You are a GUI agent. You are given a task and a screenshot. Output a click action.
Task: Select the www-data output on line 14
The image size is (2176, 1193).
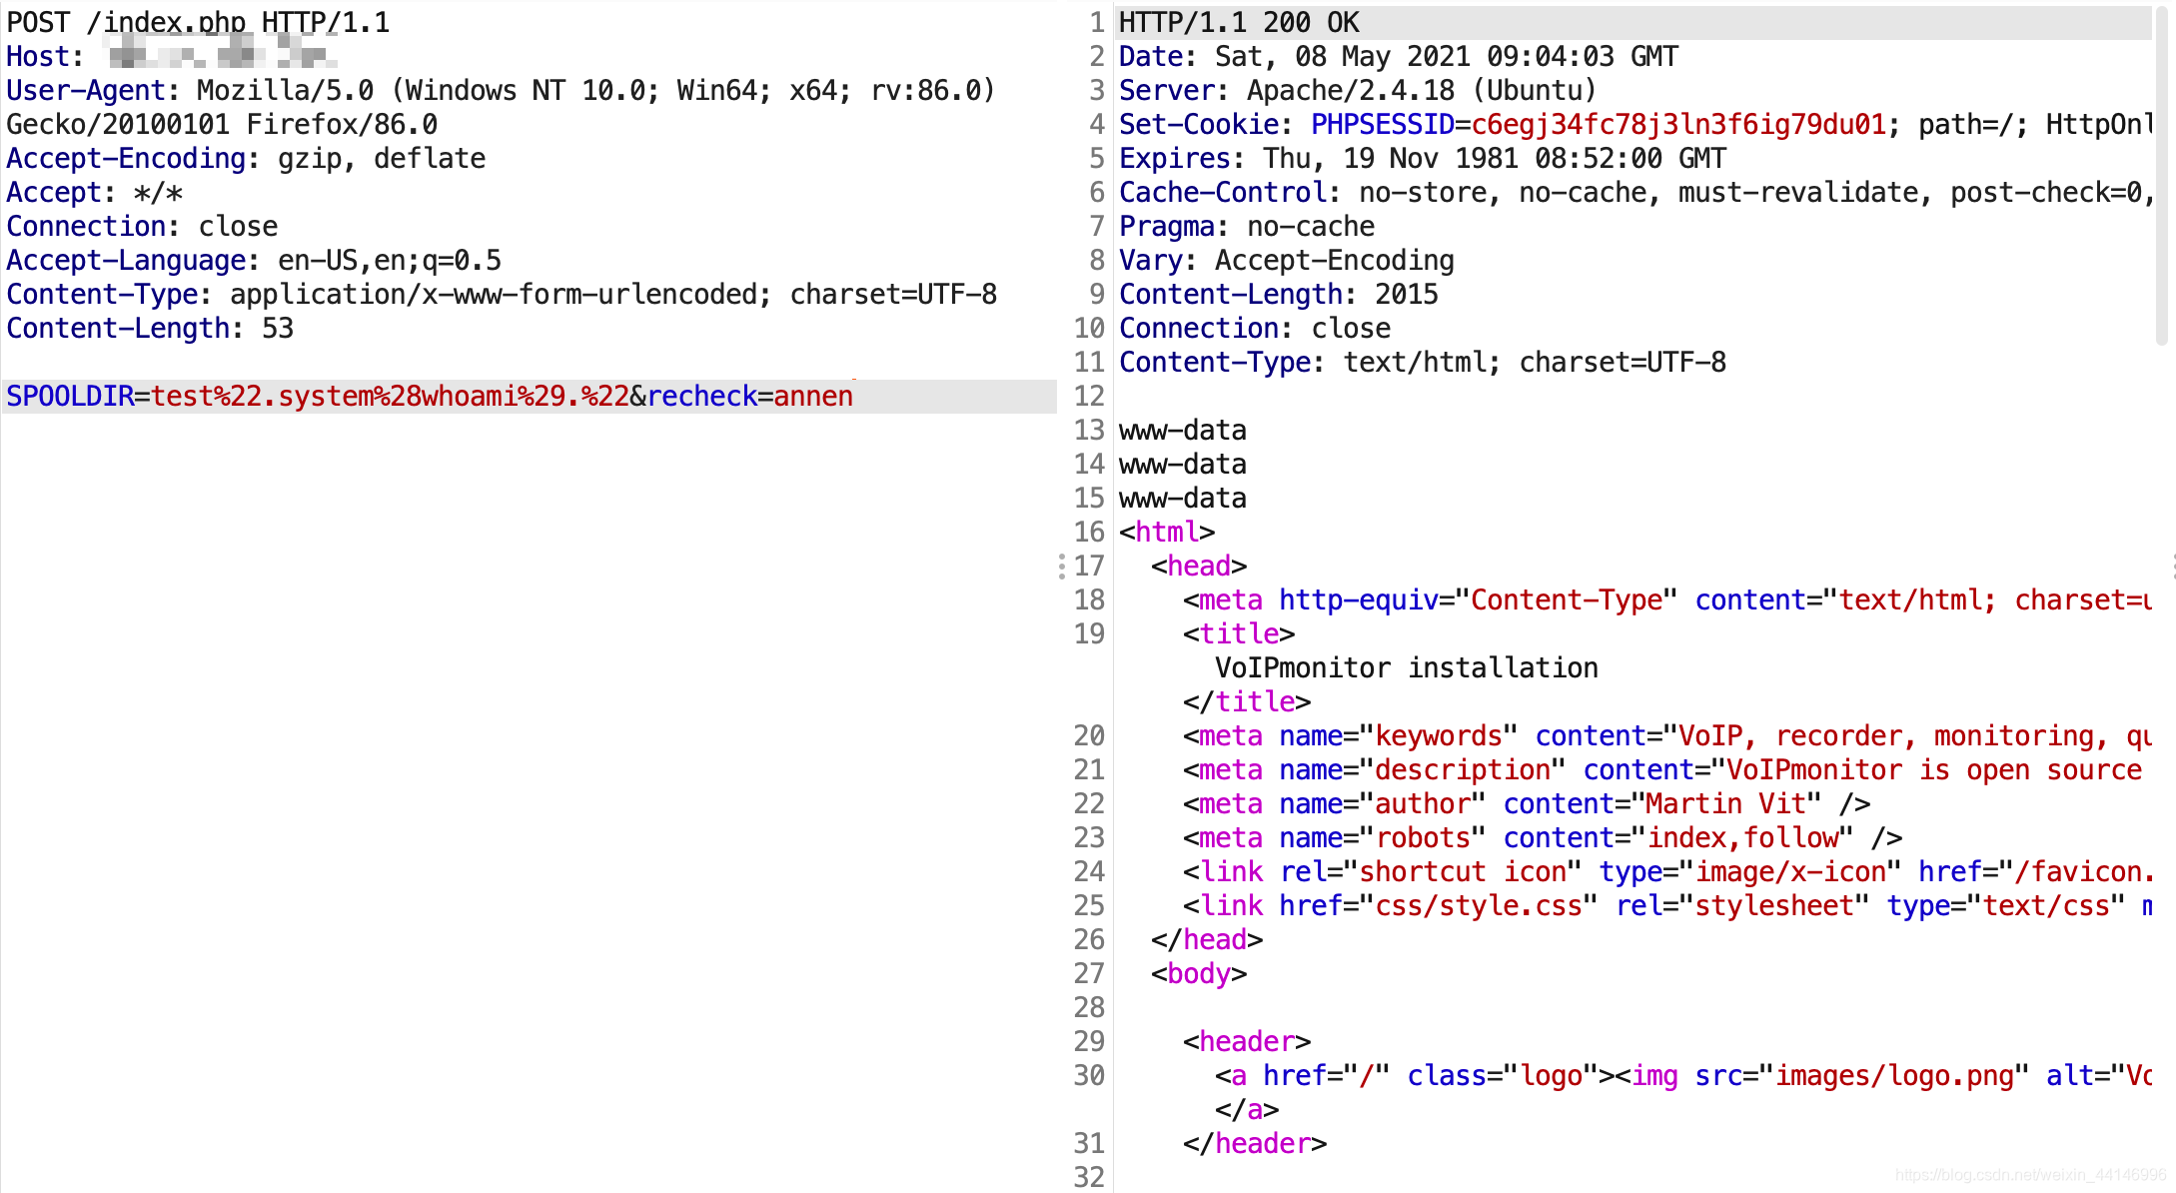click(x=1183, y=464)
